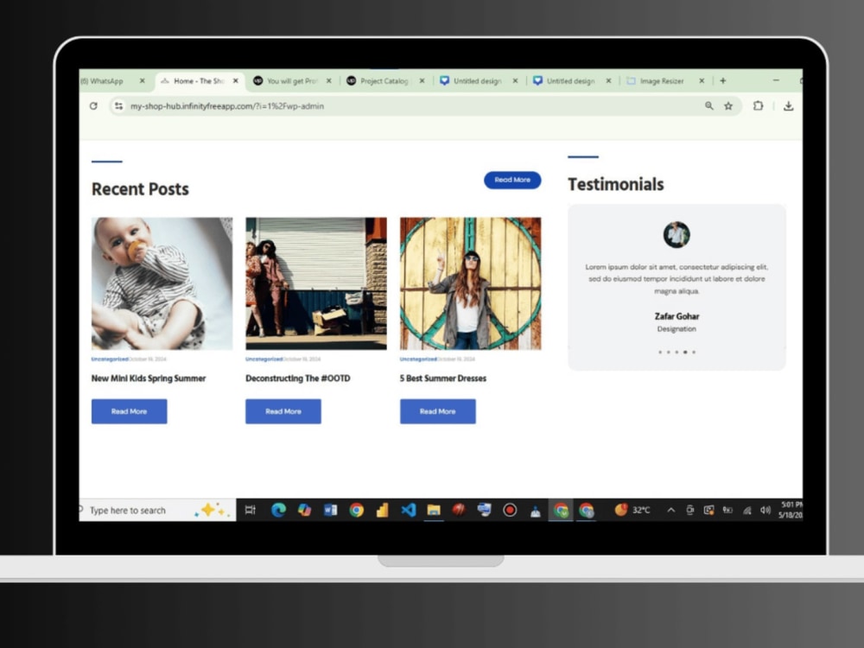
Task: Click the red record circle taskbar icon
Action: pos(510,510)
